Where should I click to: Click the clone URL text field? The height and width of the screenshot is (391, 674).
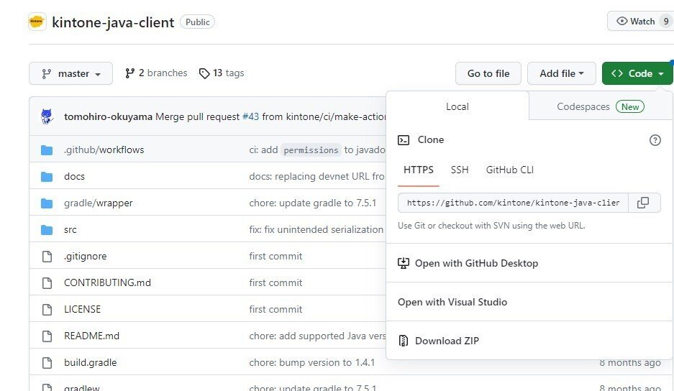(x=513, y=203)
